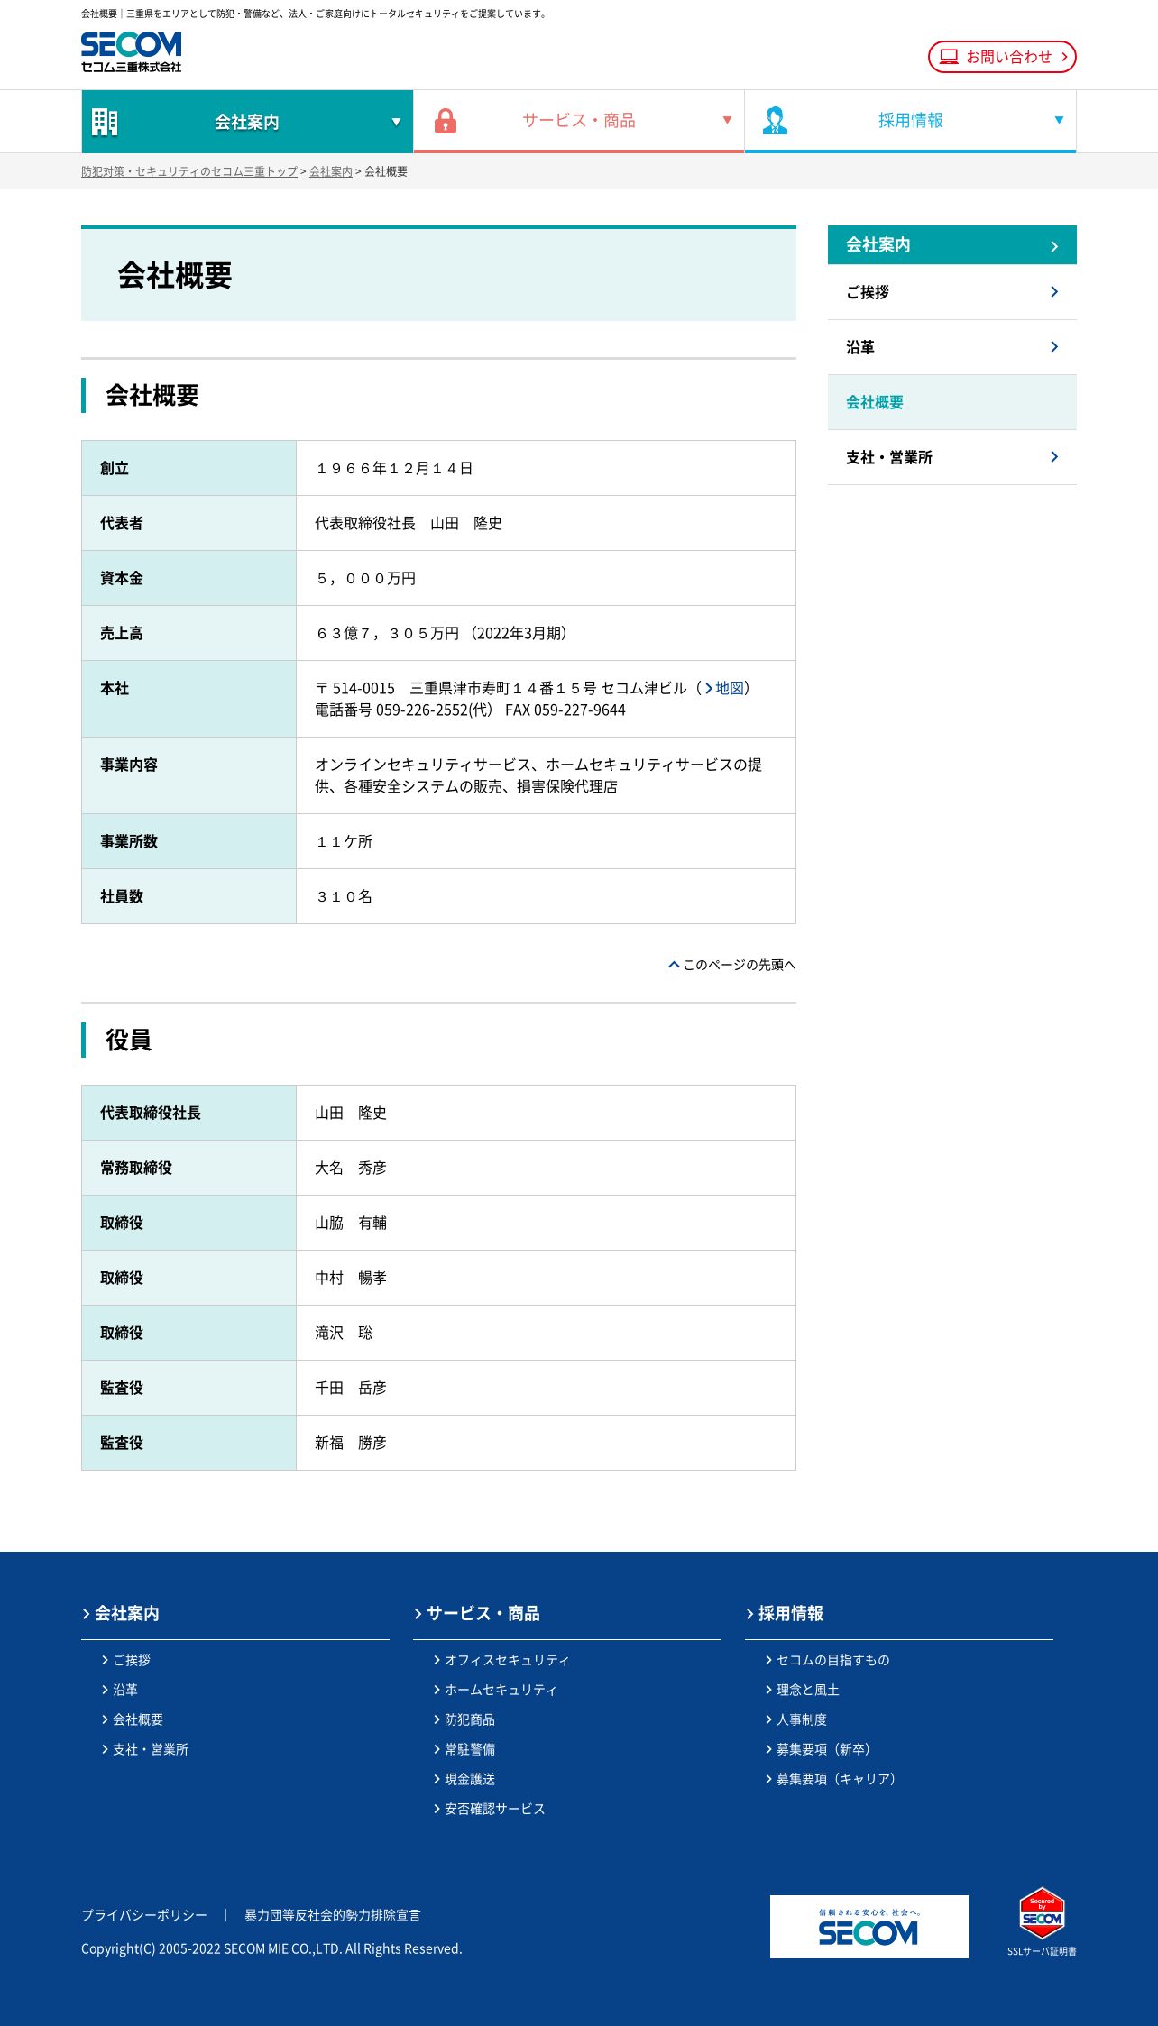Viewport: 1158px width, 2026px height.
Task: Open footer 常駐警備 link
Action: (464, 1749)
